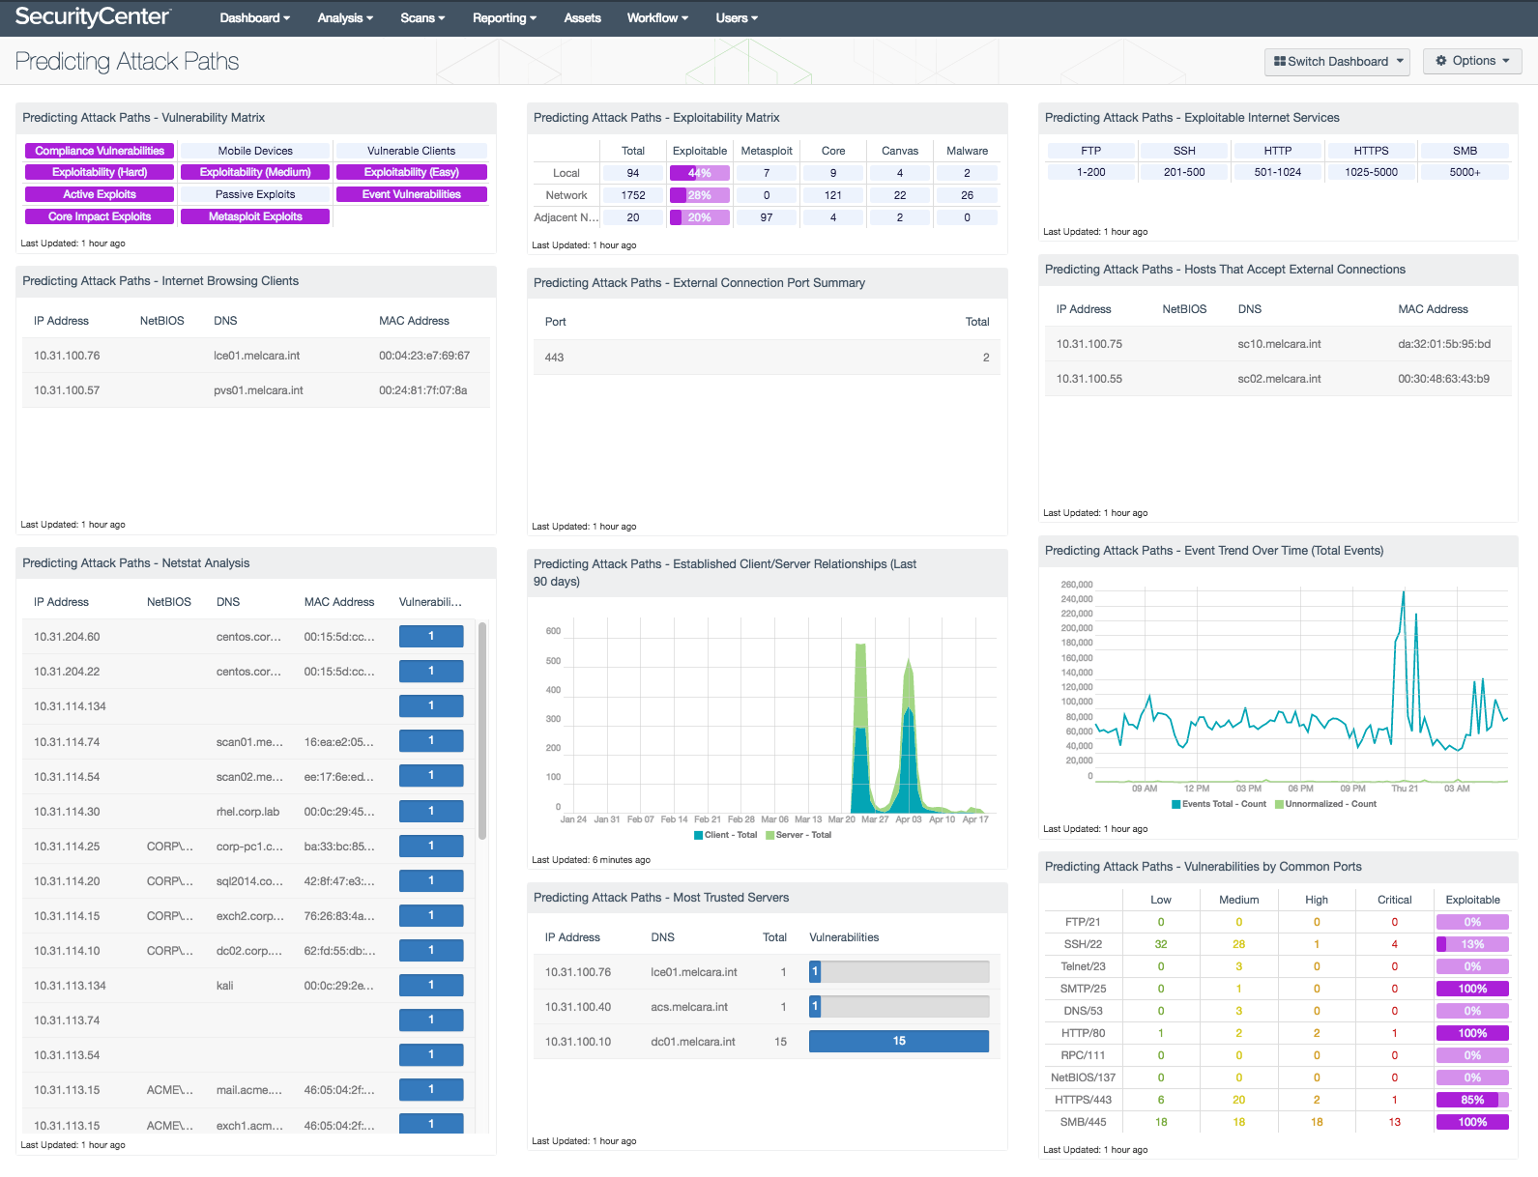Expand the Switch Dashboard dropdown
Viewport: 1538px width, 1177px height.
(x=1337, y=61)
